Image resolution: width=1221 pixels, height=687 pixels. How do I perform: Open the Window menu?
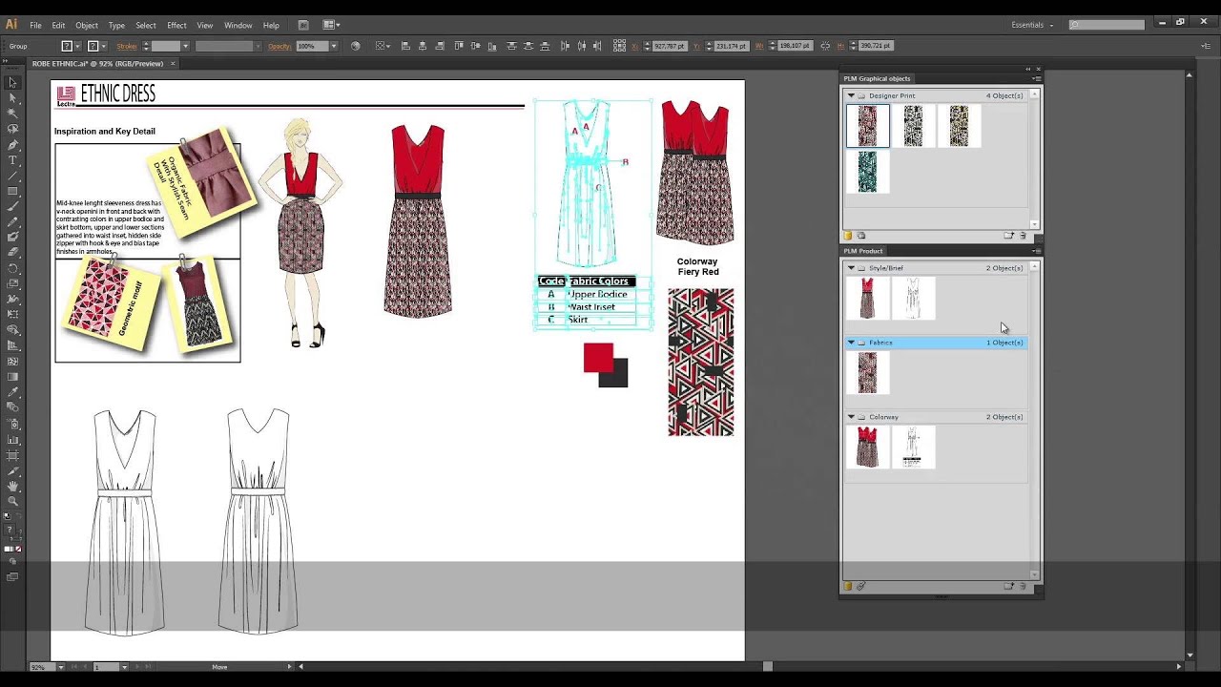coord(238,25)
